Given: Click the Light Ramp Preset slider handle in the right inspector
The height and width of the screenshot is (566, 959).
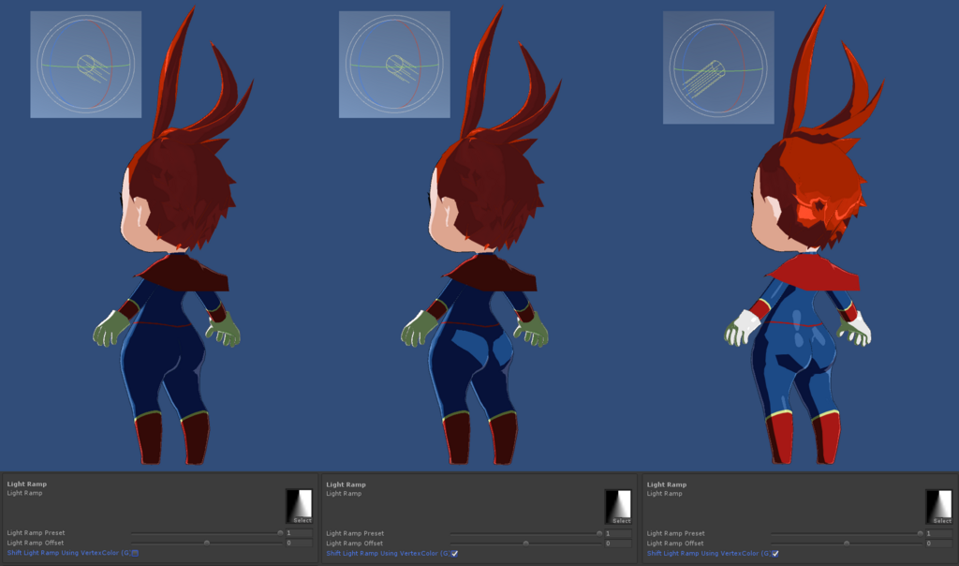Looking at the screenshot, I should point(920,533).
